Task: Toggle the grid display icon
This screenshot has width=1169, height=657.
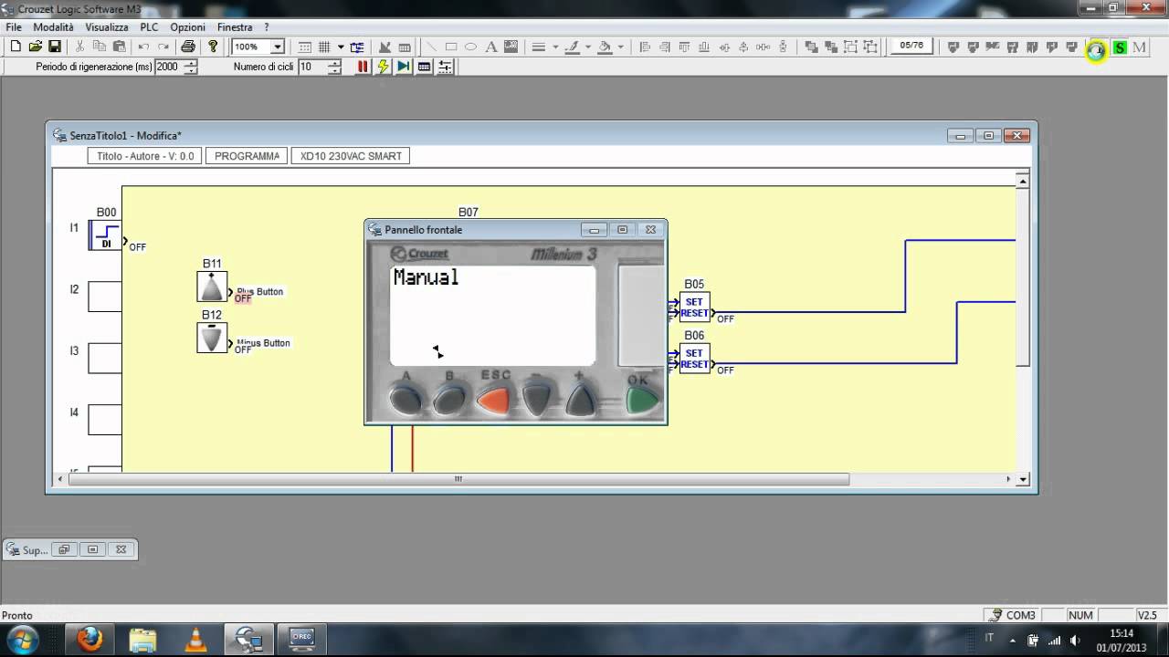Action: [324, 47]
